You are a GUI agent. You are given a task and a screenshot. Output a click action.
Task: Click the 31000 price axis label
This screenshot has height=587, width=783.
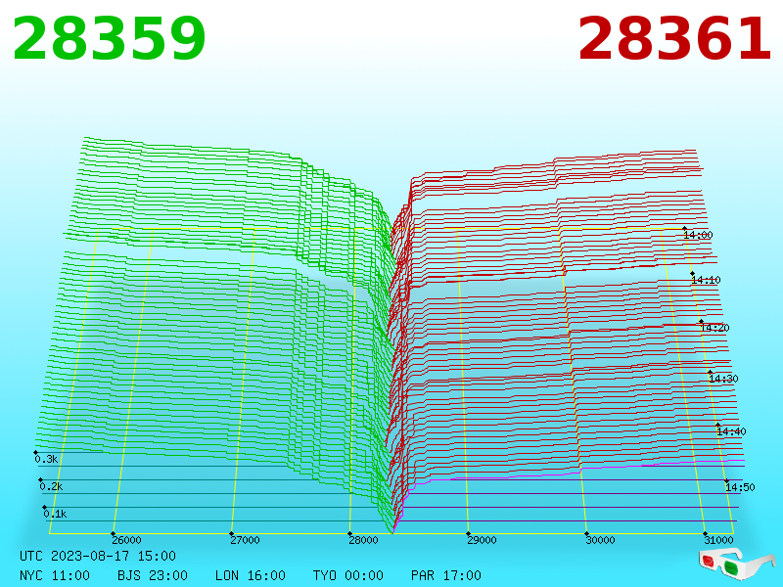click(x=718, y=540)
